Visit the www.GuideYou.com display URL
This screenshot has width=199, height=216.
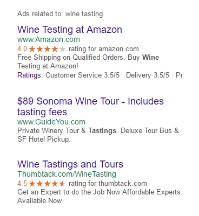pos(51,122)
